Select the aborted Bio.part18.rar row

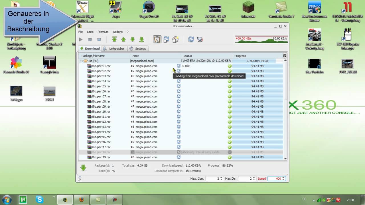181,152
